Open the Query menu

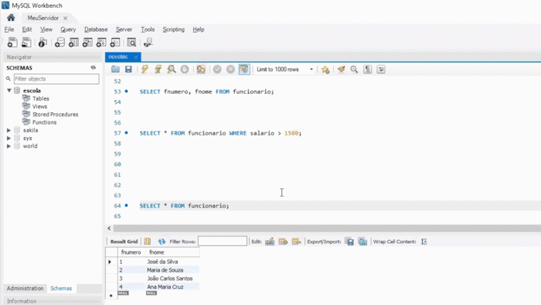pyautogui.click(x=68, y=29)
